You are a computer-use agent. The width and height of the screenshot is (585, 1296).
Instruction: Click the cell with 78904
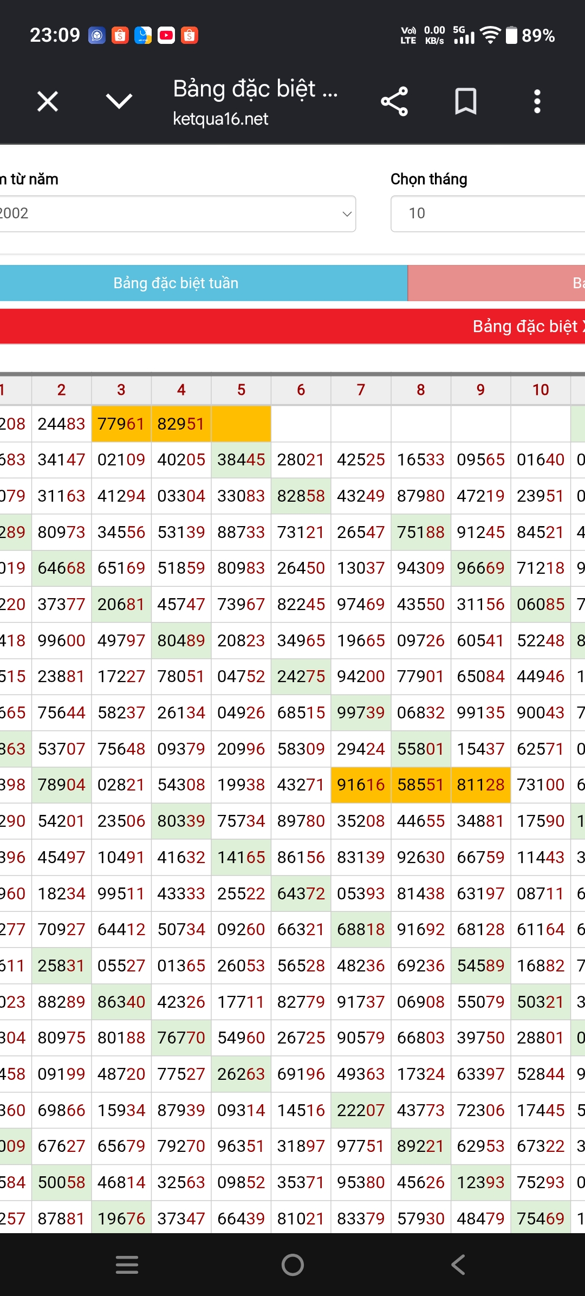[x=61, y=785]
